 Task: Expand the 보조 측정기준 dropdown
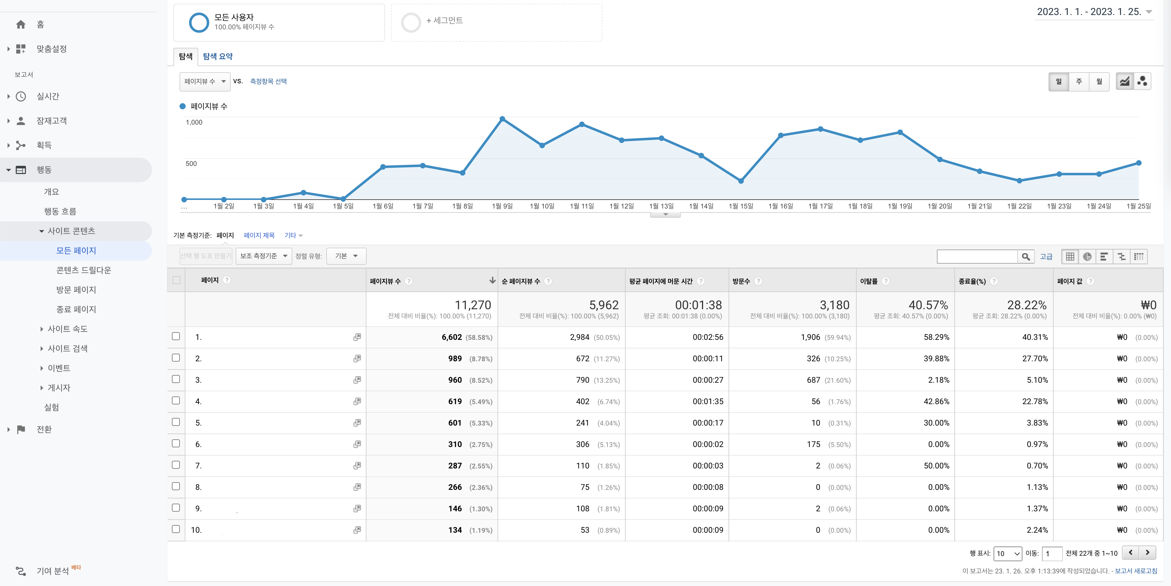coord(263,256)
